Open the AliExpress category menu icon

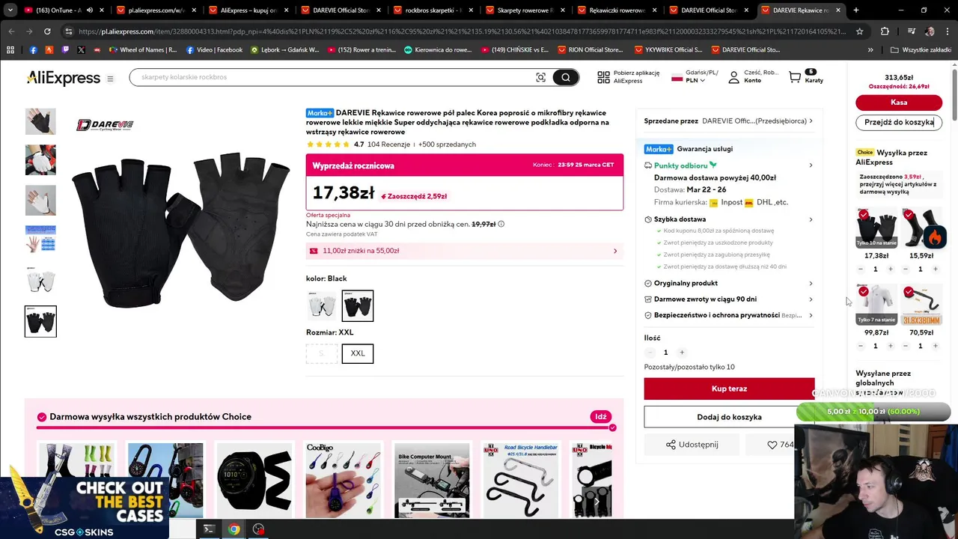point(110,79)
